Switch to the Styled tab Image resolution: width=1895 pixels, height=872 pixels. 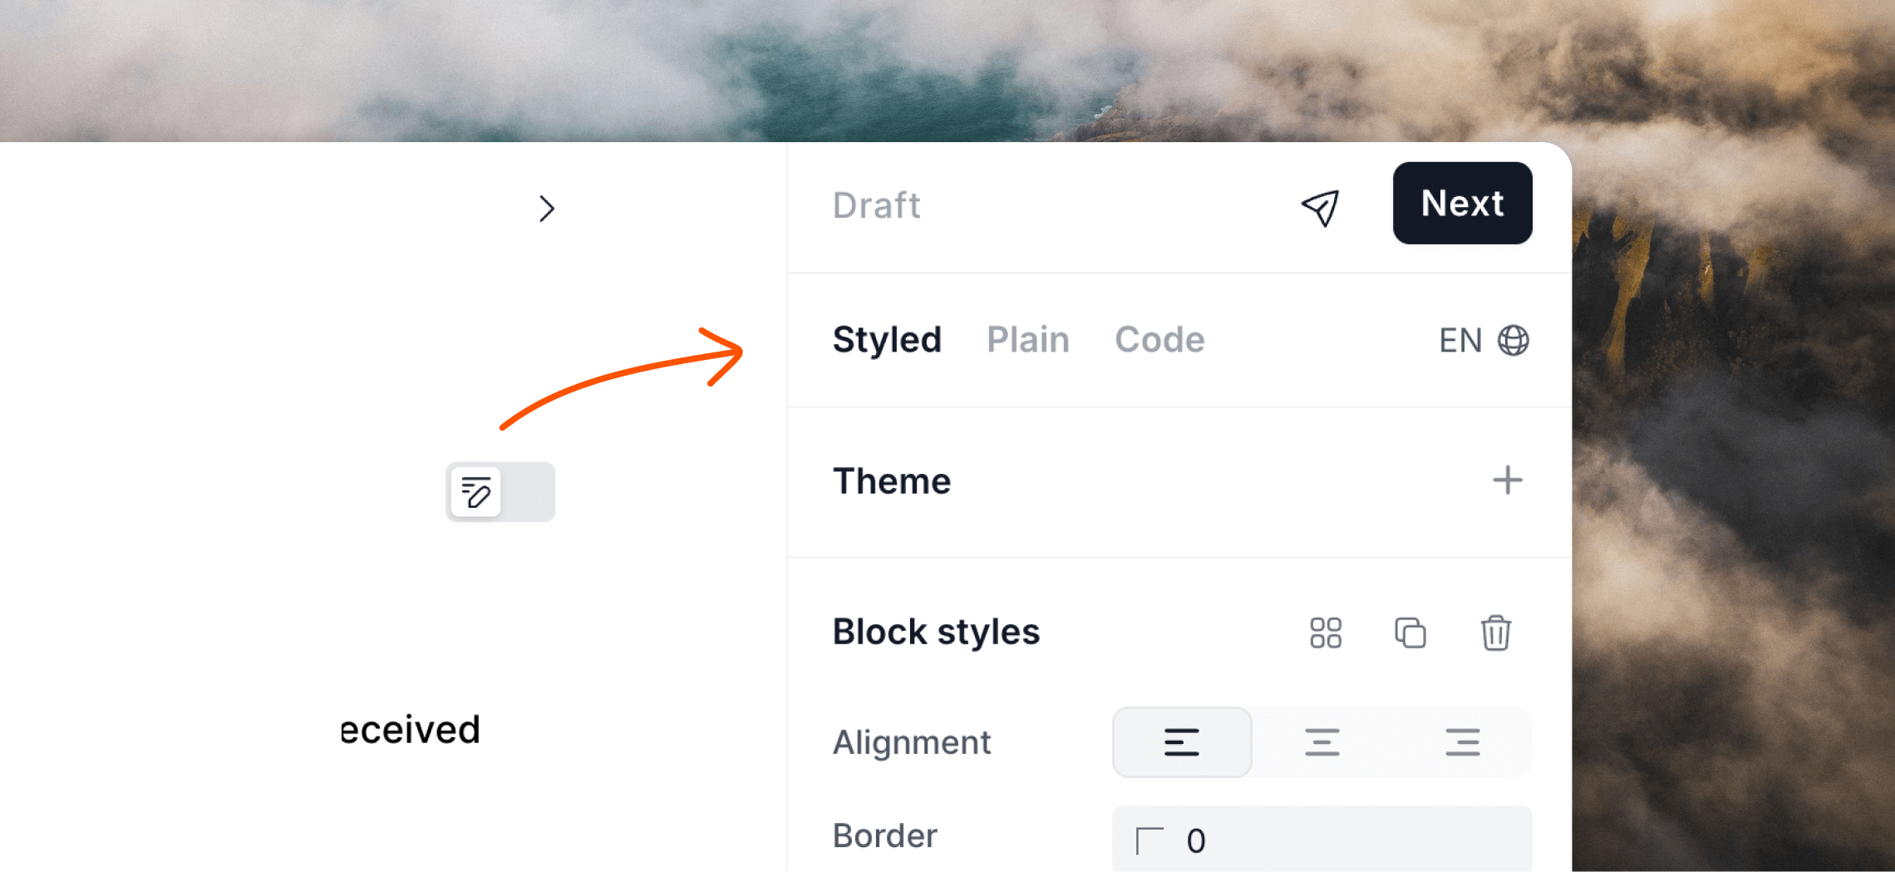coord(887,339)
